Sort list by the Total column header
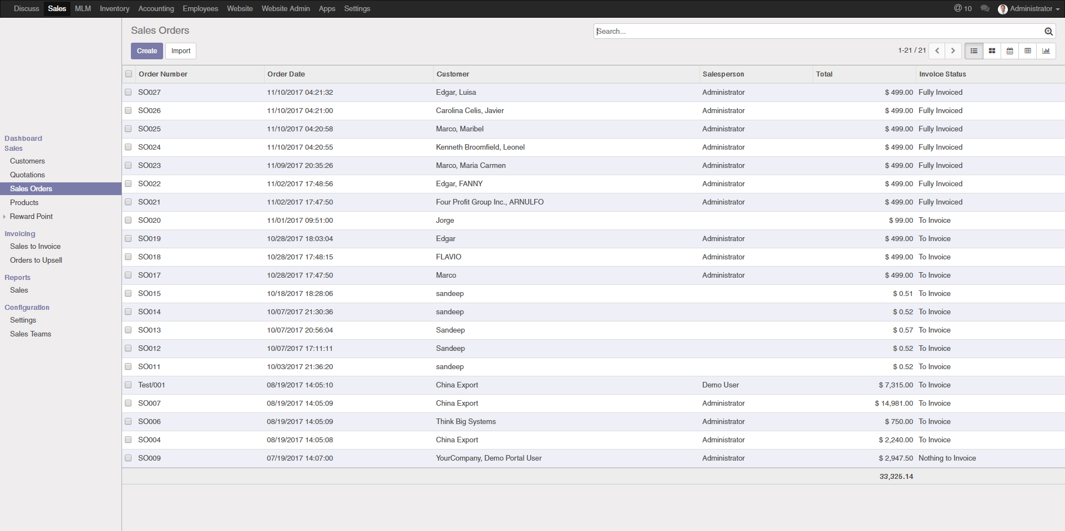Screen dimensions: 1065x531 tap(825, 74)
